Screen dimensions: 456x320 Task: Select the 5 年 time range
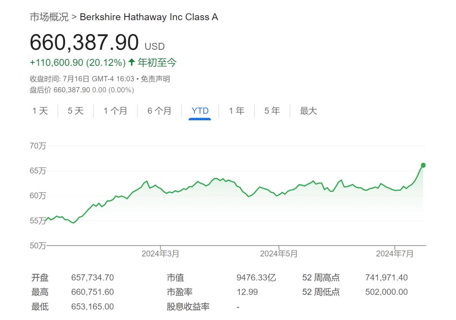tap(272, 111)
